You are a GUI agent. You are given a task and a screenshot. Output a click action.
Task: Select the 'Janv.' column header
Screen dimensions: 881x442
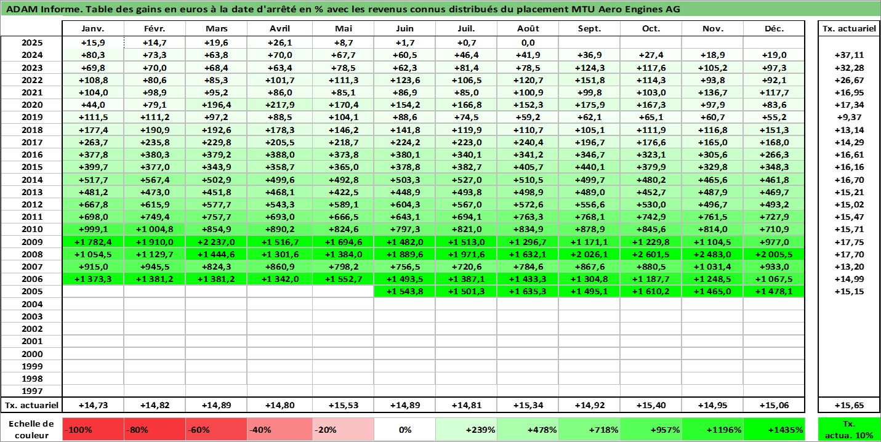pyautogui.click(x=93, y=29)
